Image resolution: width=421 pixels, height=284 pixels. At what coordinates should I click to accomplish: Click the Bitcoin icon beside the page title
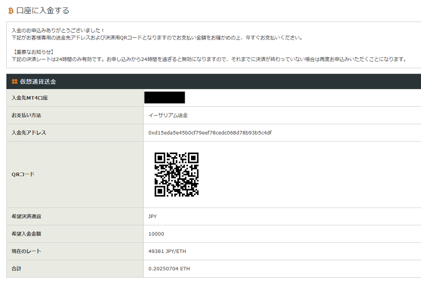(x=11, y=11)
